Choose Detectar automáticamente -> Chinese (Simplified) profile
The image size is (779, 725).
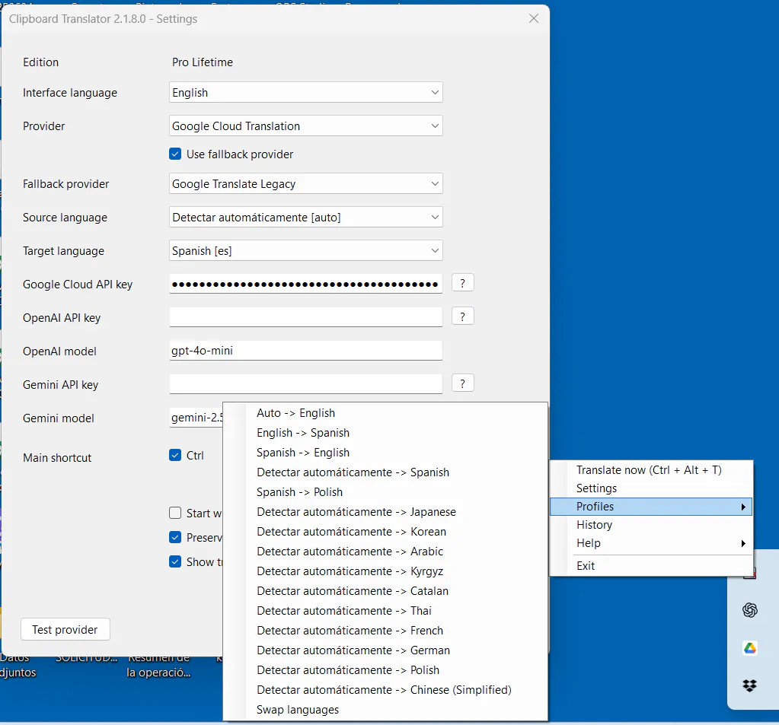coord(385,690)
